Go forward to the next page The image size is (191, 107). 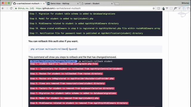pos(7,8)
